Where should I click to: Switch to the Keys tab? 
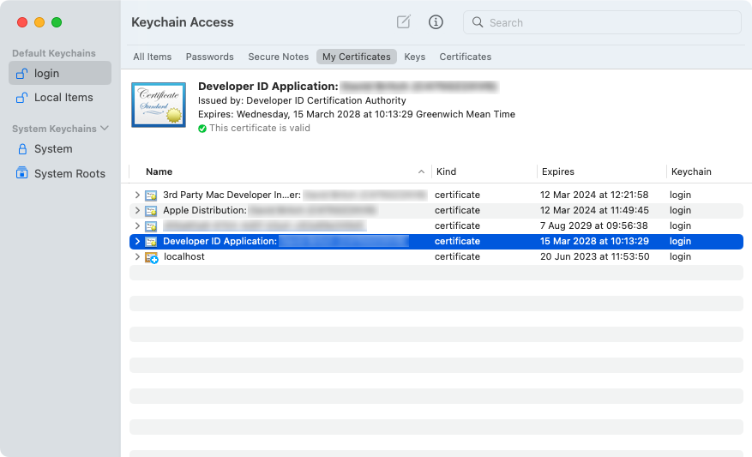[415, 57]
